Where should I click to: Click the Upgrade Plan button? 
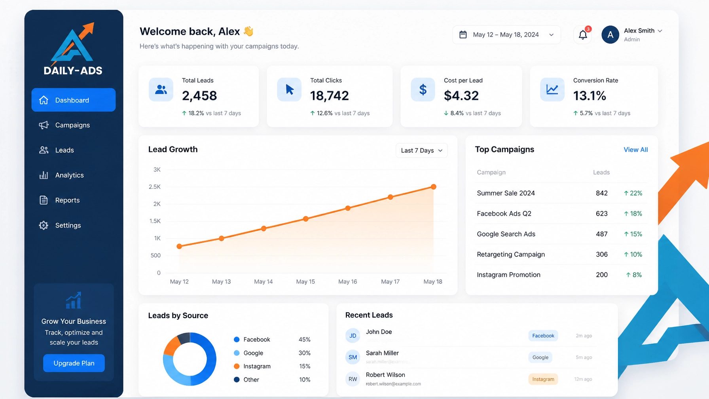(x=74, y=363)
